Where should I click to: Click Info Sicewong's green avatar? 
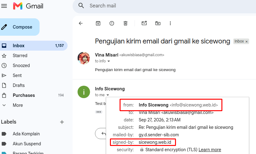click(84, 92)
